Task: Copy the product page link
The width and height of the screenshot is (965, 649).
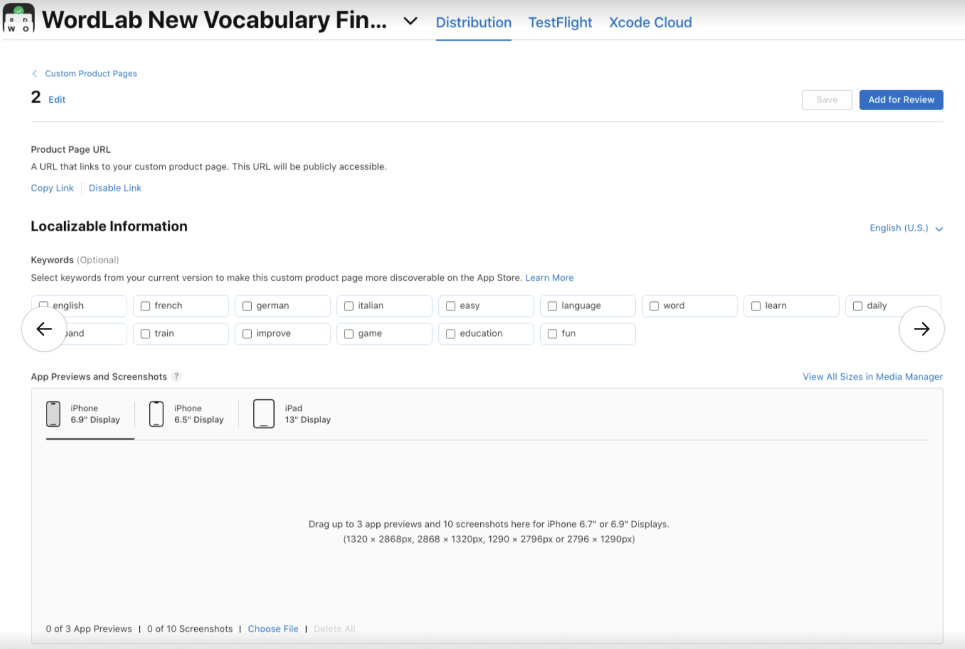Action: click(x=52, y=188)
